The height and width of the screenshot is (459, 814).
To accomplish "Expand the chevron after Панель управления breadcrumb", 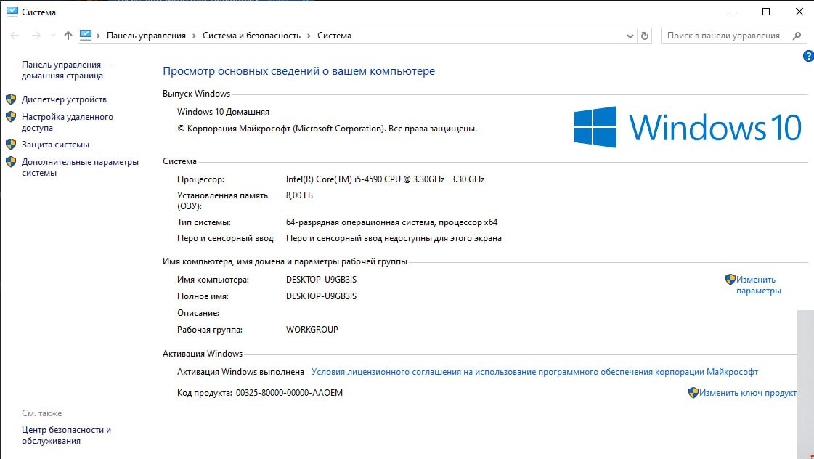I will click(x=194, y=36).
